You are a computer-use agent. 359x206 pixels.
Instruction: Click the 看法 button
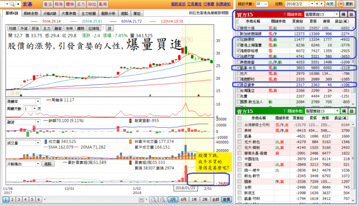[48, 4]
